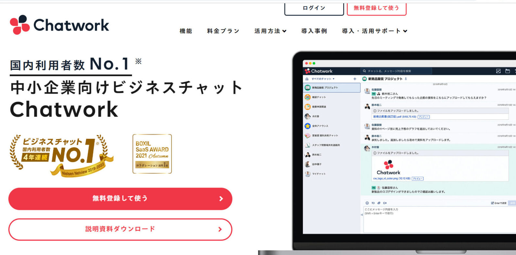
Task: Open the マイチャット room
Action: pos(332,174)
